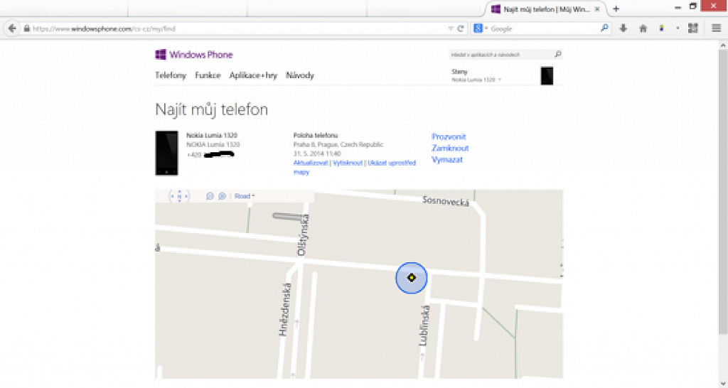Click the Praha 8, Prague, Czech Republic text
The width and height of the screenshot is (728, 388).
click(x=338, y=144)
